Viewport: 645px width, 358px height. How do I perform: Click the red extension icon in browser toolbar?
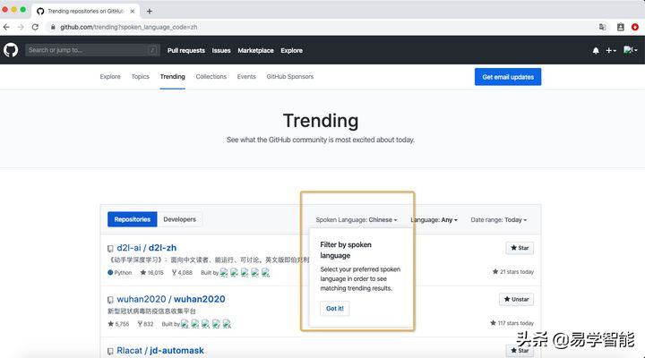[x=635, y=27]
